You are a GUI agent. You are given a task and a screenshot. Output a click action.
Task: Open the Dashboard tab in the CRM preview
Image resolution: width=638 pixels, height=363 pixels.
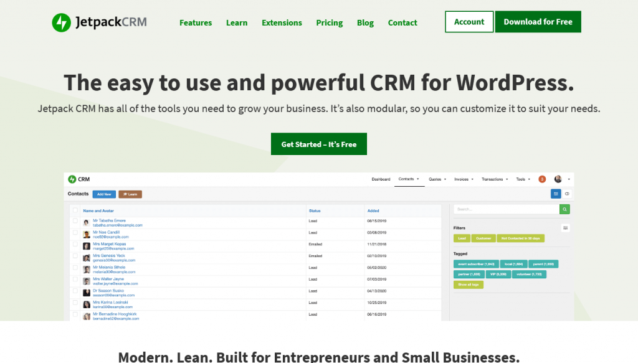(381, 179)
